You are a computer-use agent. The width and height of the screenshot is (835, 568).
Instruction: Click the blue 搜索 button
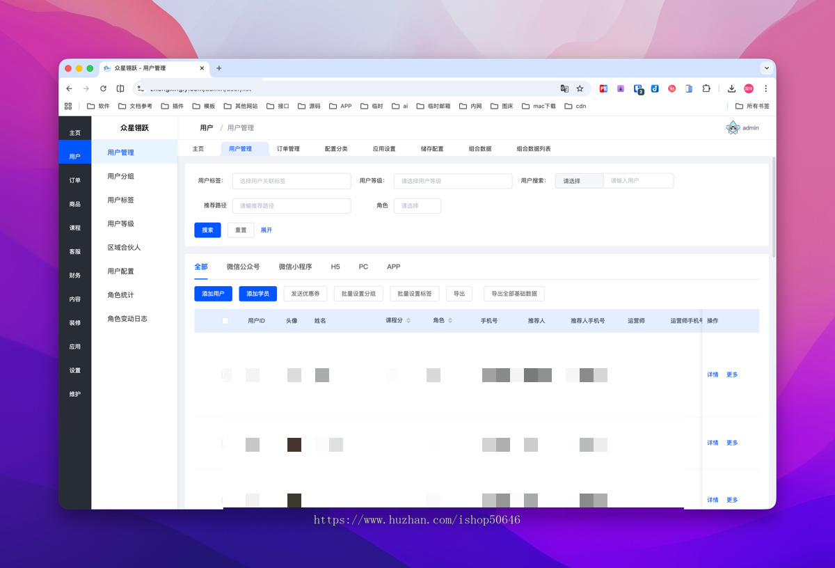207,230
